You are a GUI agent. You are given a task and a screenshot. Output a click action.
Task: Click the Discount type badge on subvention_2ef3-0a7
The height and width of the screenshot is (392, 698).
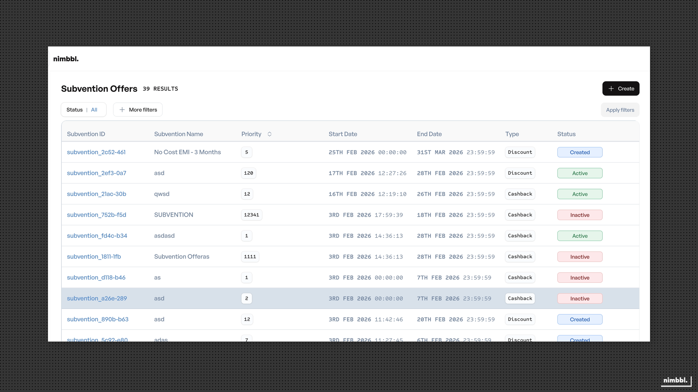coord(520,173)
